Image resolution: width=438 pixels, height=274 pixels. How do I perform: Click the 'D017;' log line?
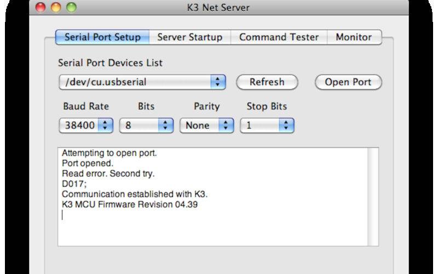click(74, 184)
